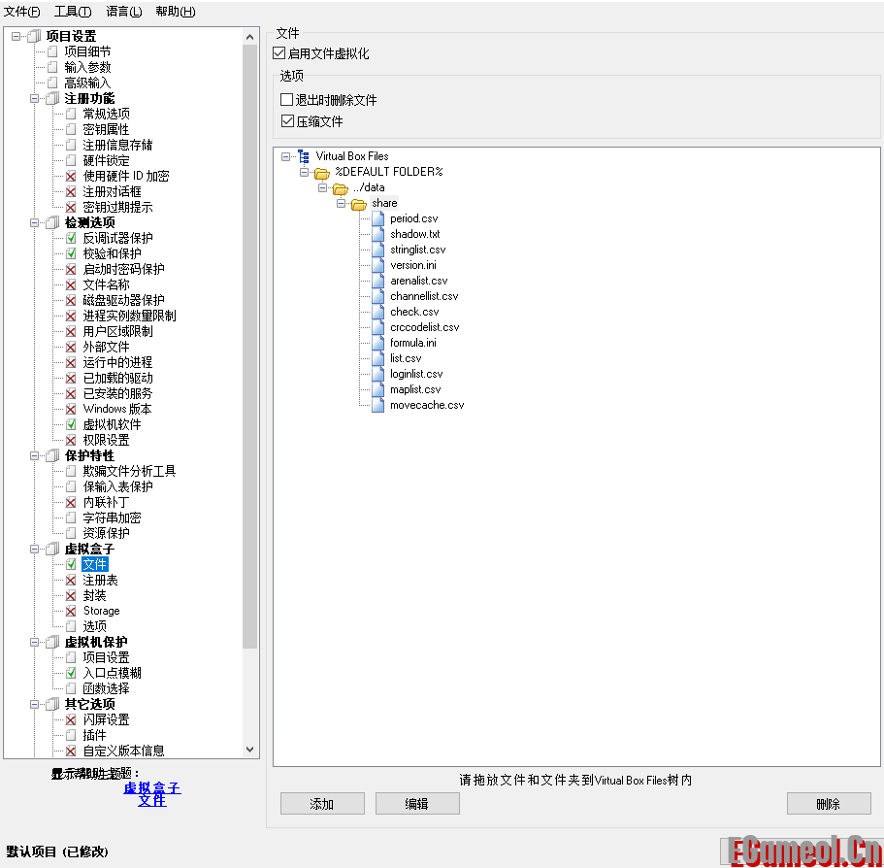
Task: Uncheck 启用文件虚拟化 checkbox
Action: click(x=279, y=52)
